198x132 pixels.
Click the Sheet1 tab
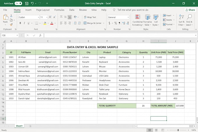coord(19,126)
